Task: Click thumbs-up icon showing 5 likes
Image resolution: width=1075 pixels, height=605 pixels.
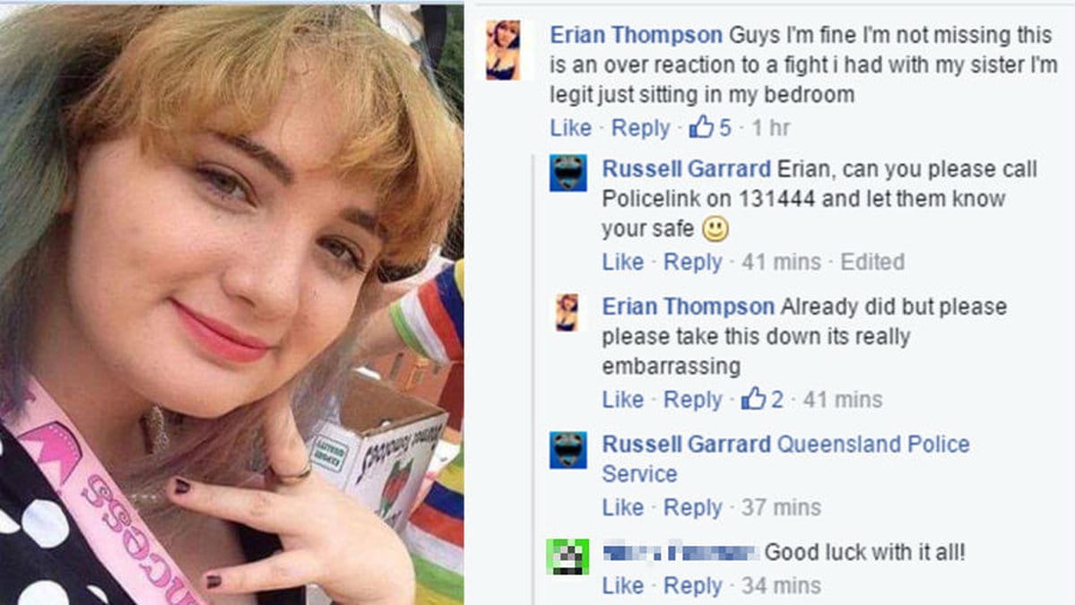Action: coord(701,126)
